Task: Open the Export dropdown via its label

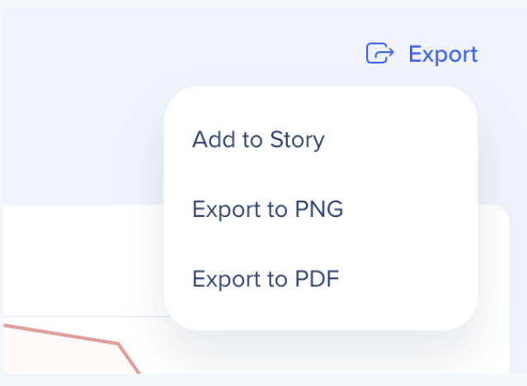Action: tap(443, 54)
